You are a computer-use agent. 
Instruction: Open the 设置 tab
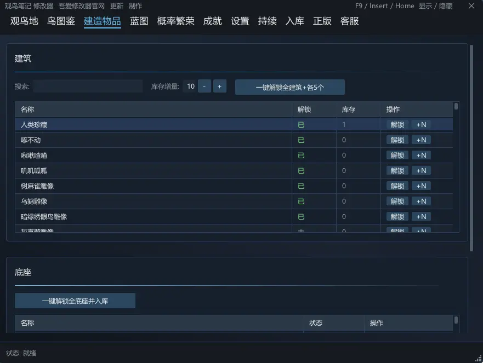point(240,21)
